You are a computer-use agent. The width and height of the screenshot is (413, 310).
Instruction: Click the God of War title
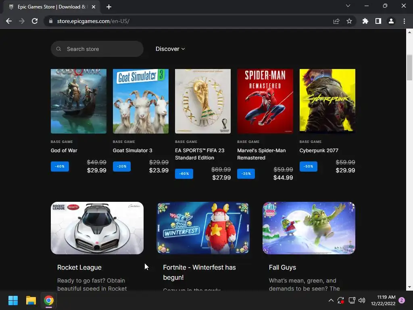64,151
